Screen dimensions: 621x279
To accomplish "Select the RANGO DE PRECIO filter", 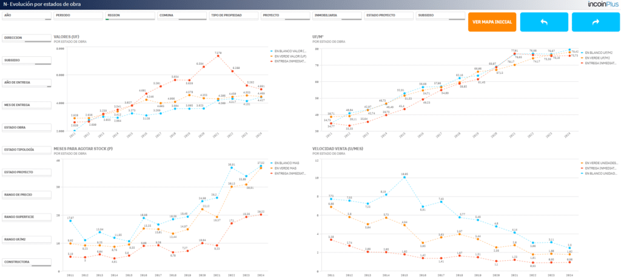I will tap(27, 195).
